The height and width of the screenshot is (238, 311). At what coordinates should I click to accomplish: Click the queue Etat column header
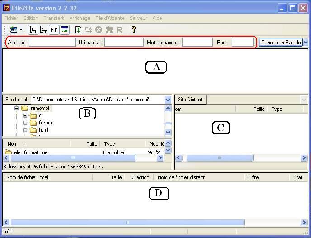pos(298,177)
